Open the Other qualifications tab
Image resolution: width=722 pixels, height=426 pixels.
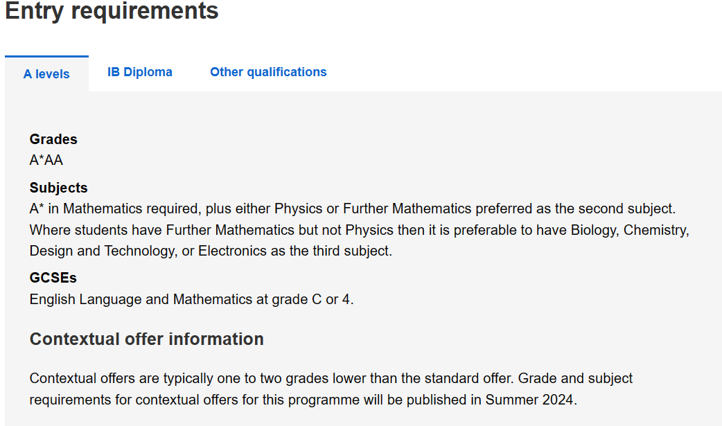268,72
